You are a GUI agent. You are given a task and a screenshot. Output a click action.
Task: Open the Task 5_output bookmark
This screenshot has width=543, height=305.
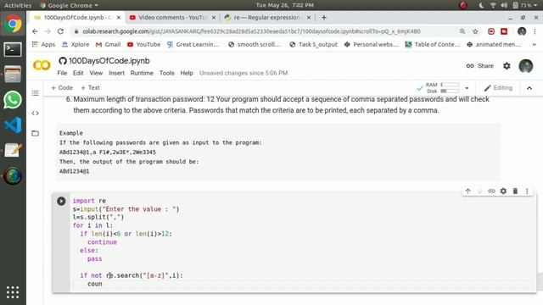coord(313,44)
